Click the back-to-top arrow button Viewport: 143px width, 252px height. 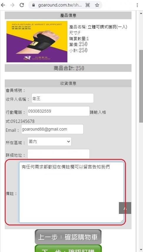(125, 208)
